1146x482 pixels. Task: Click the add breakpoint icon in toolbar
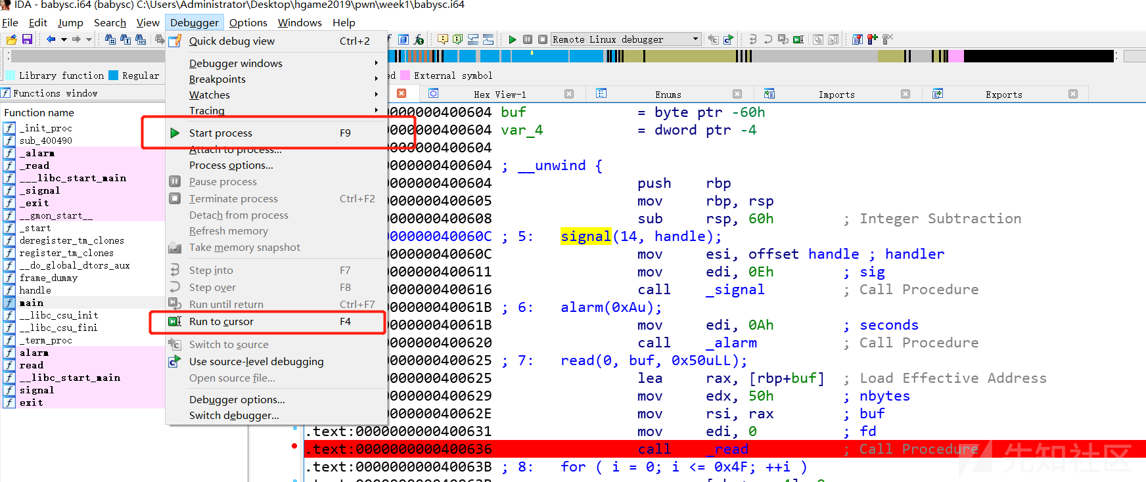tap(872, 39)
